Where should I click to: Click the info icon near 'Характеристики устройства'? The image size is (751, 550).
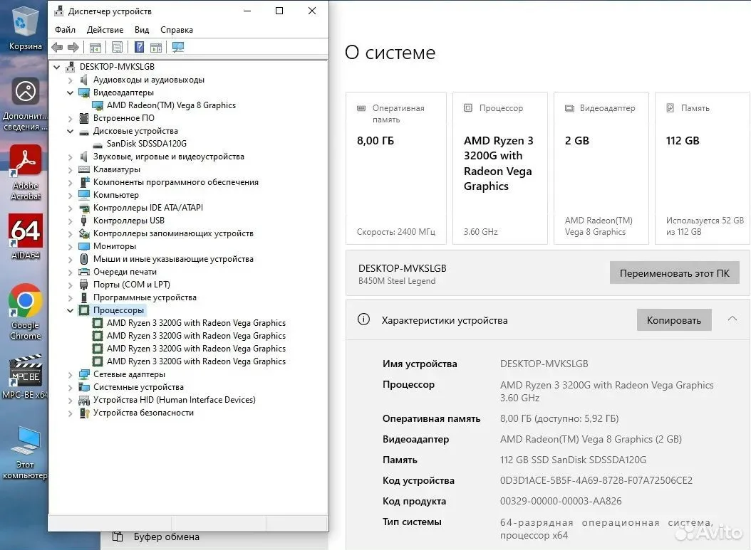click(363, 319)
